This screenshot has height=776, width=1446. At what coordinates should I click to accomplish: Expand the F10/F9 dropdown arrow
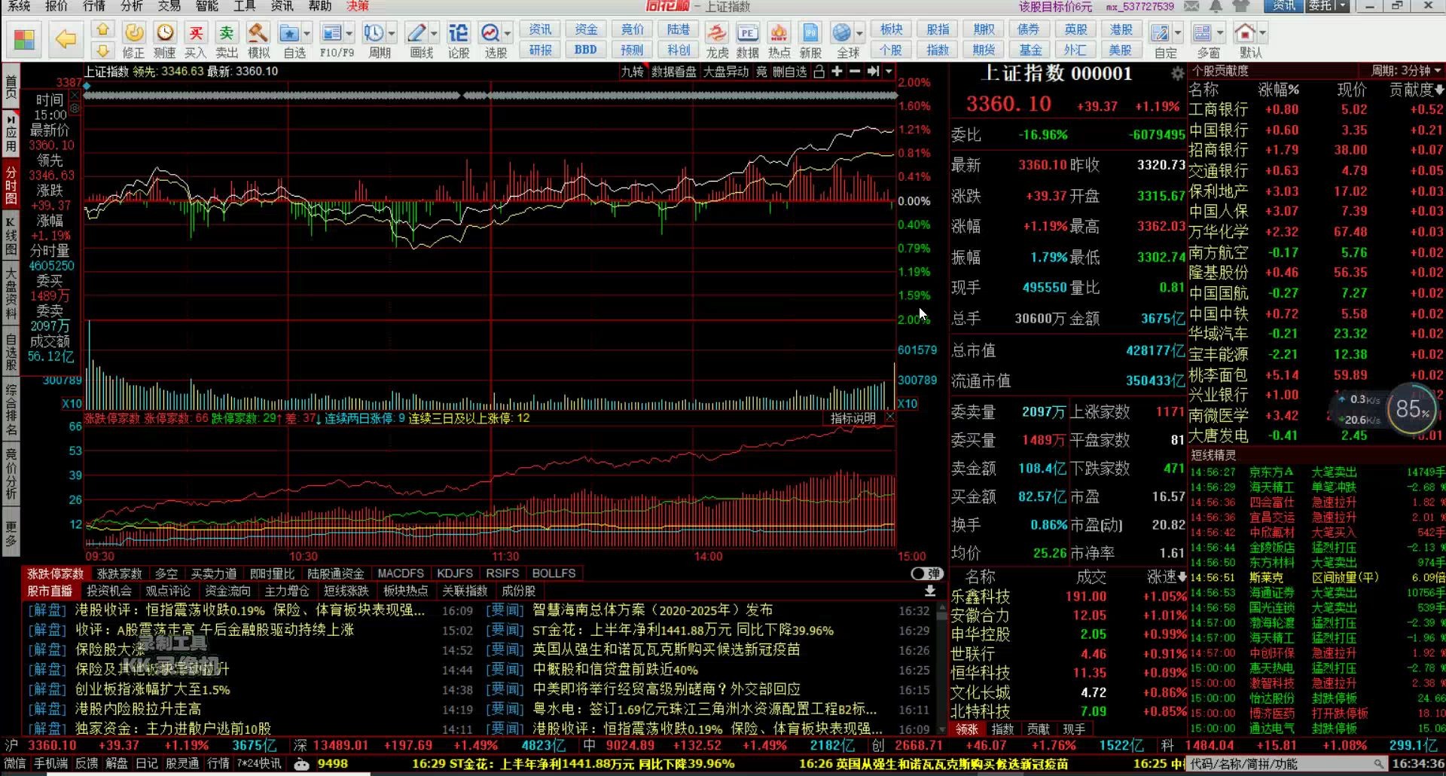(349, 33)
